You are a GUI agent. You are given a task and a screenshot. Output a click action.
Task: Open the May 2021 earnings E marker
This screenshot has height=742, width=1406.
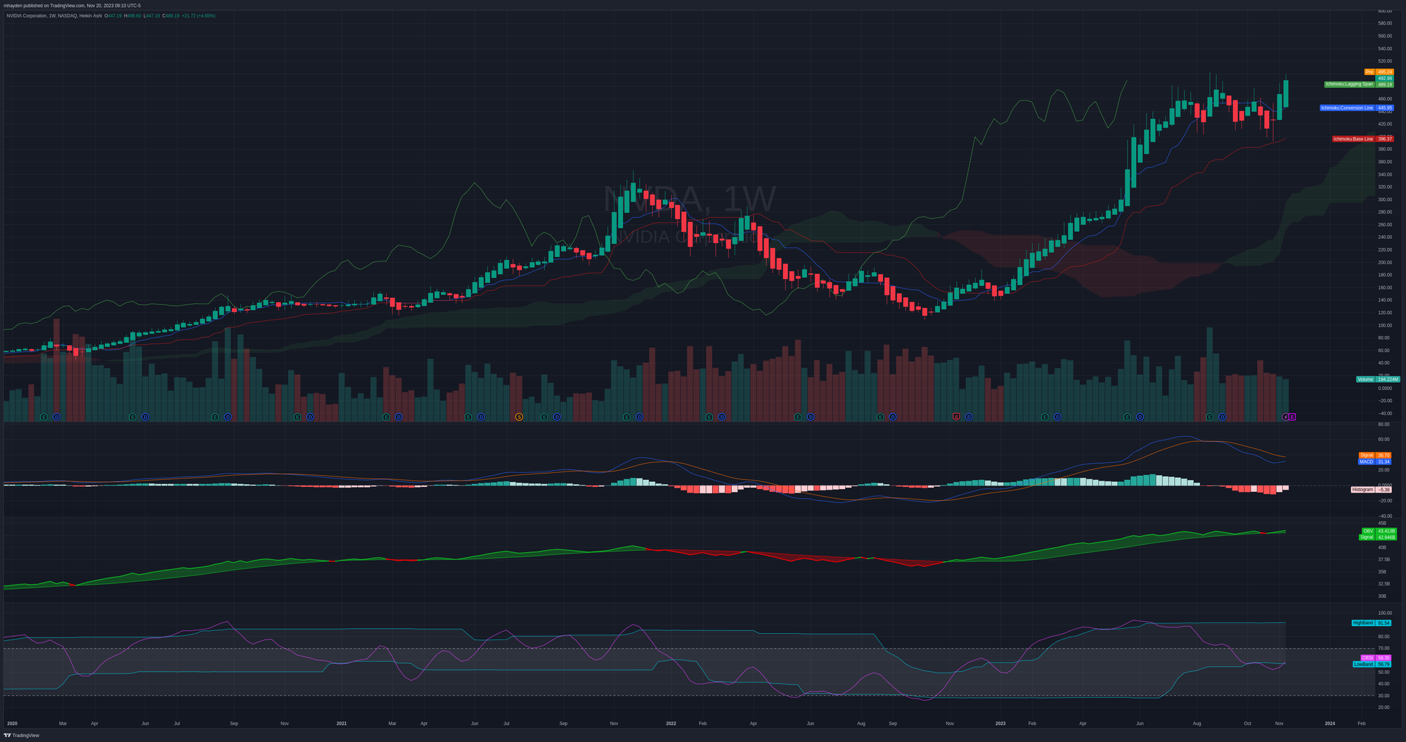click(468, 417)
